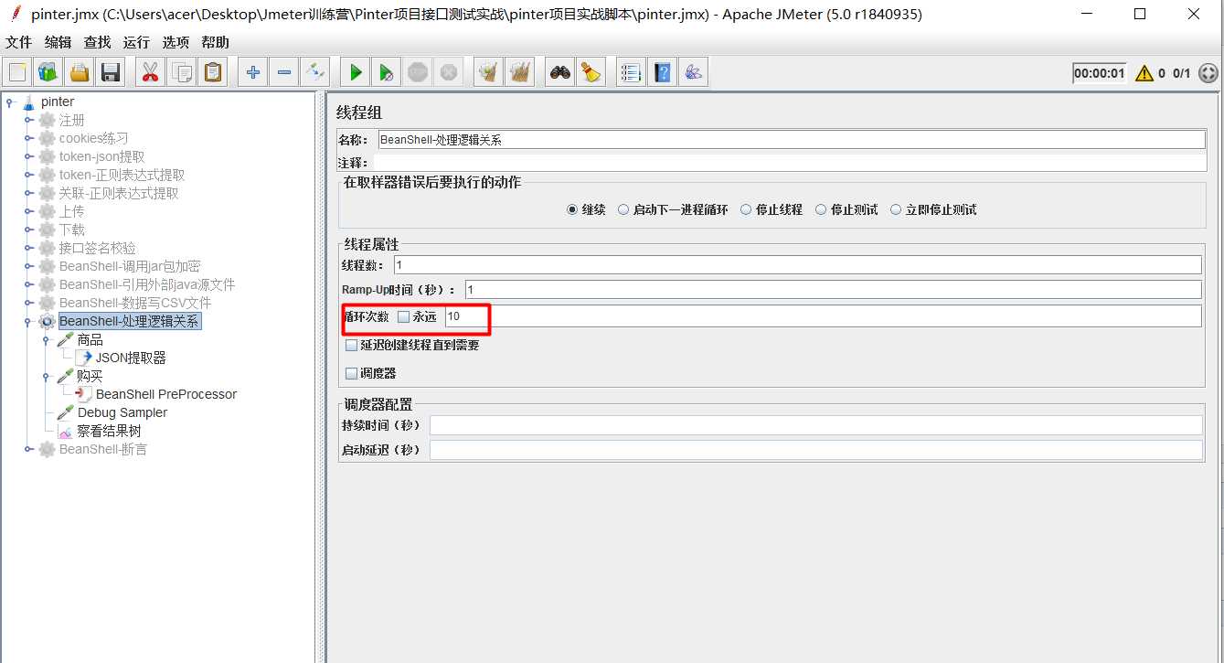Select the 停止测试 radio button
1224x663 pixels.
[821, 209]
